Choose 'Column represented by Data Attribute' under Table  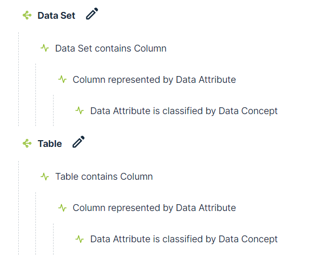(154, 208)
